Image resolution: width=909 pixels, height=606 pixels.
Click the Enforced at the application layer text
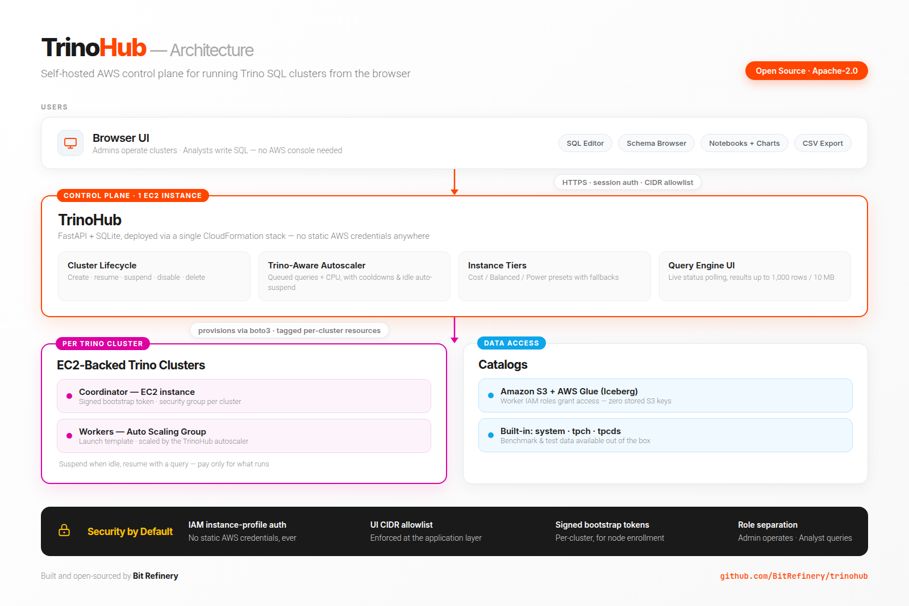[x=426, y=538]
